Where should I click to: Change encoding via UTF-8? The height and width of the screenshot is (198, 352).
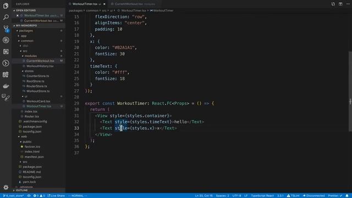[237, 196]
